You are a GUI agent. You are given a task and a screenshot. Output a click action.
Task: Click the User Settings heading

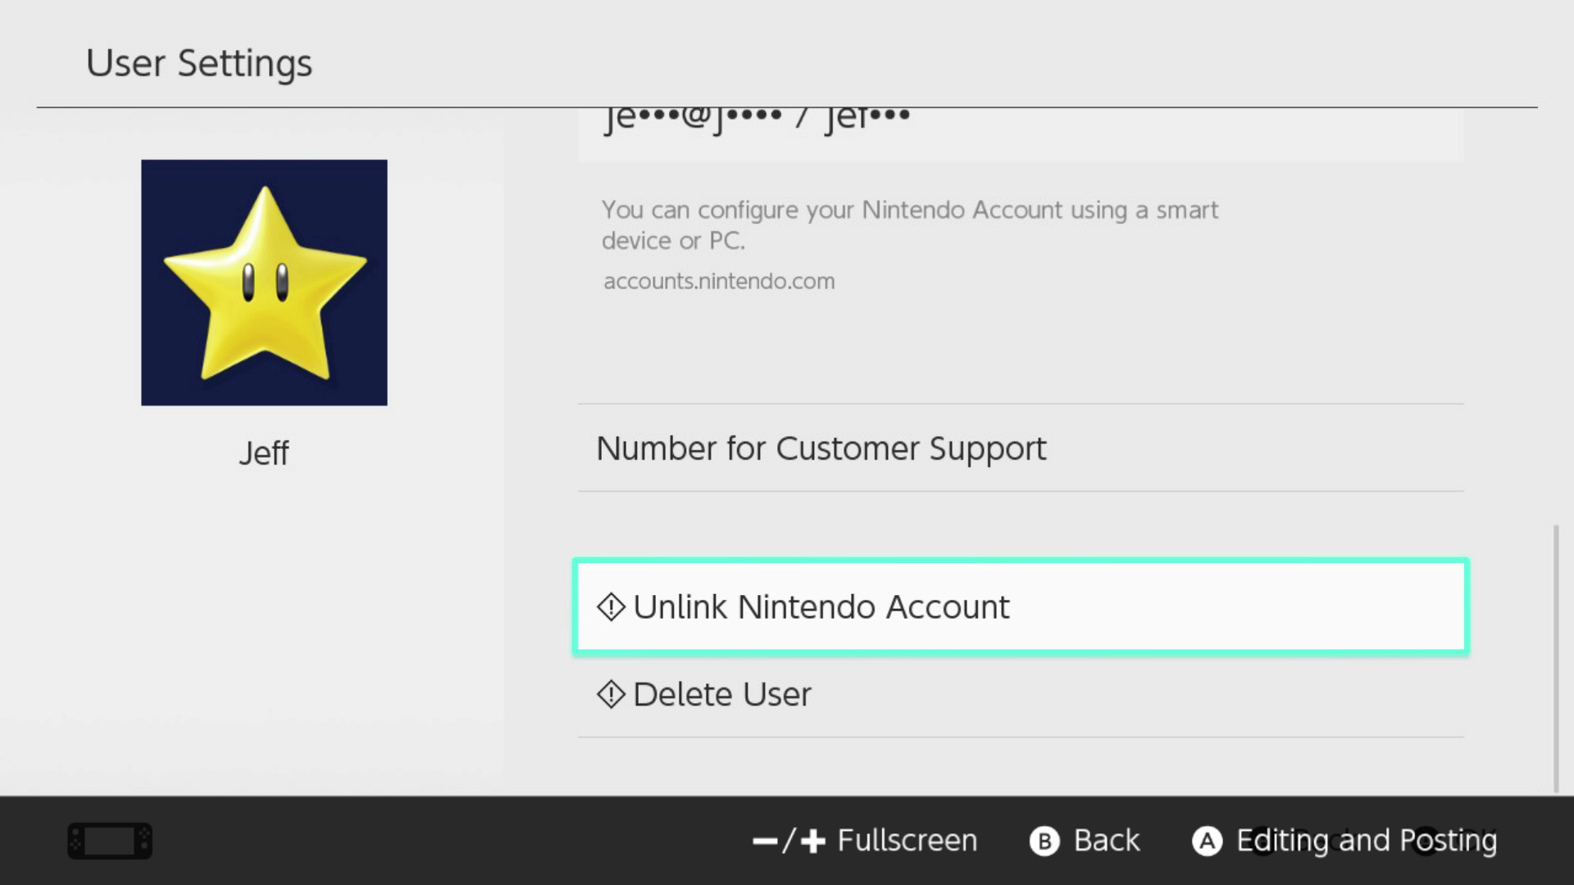coord(199,62)
